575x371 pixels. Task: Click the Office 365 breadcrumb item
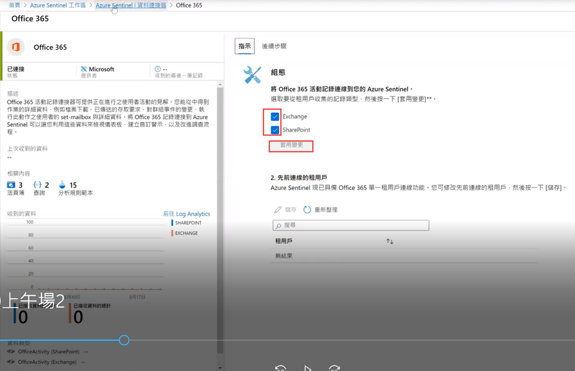(189, 5)
